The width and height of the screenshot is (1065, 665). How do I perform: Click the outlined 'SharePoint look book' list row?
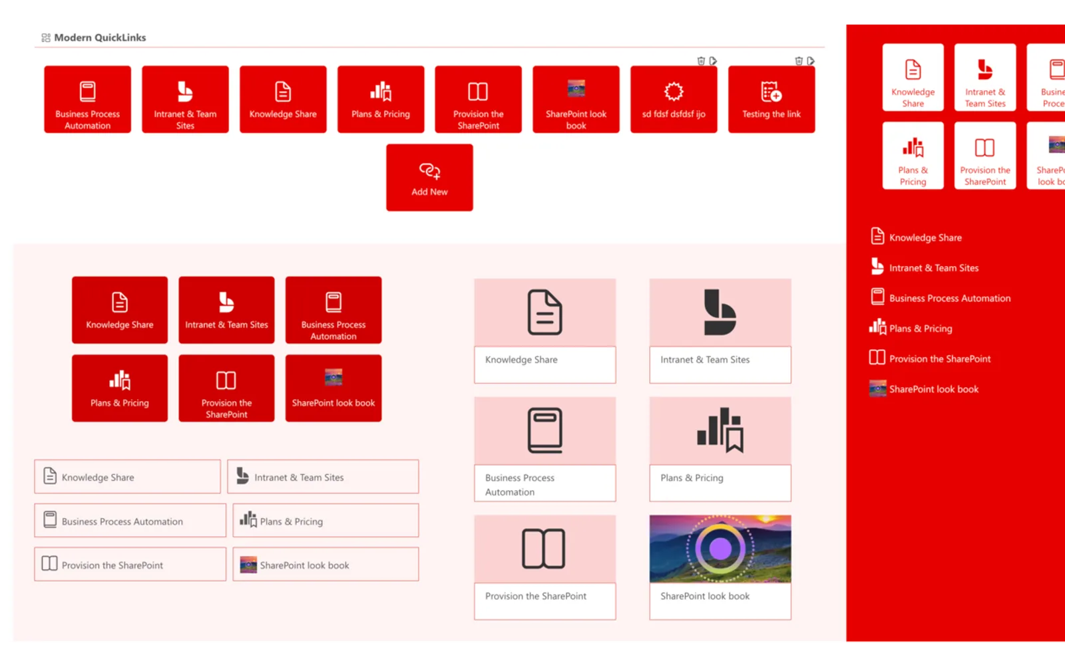(325, 565)
